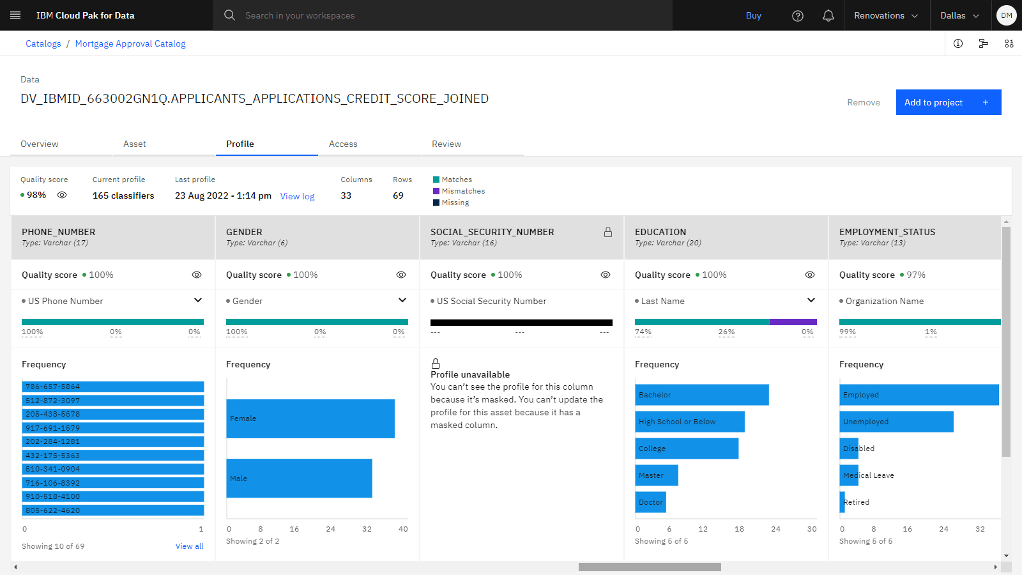Click the dark Missing legend swatch
The height and width of the screenshot is (575, 1022).
[436, 203]
